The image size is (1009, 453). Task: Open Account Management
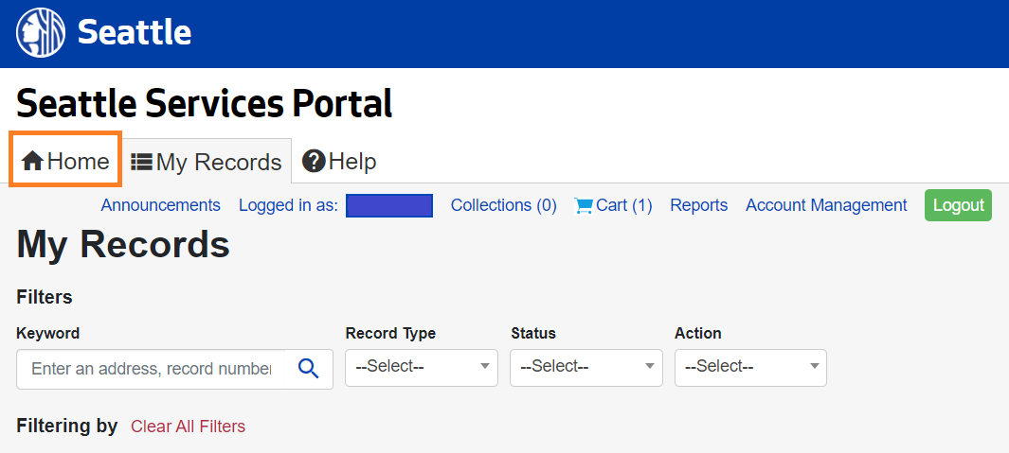pos(826,205)
